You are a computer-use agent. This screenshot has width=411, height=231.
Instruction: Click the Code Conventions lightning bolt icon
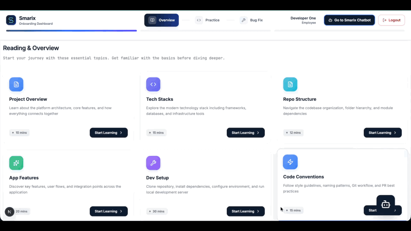click(x=290, y=162)
